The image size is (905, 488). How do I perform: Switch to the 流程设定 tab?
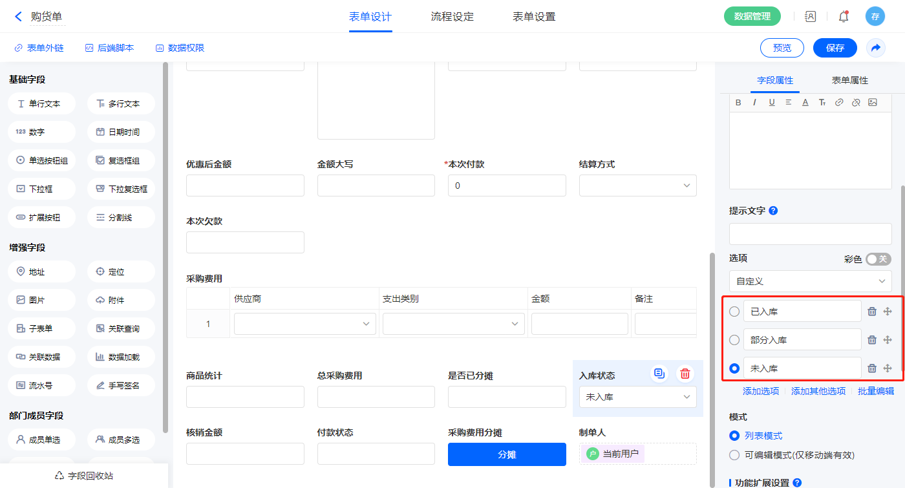pos(452,17)
